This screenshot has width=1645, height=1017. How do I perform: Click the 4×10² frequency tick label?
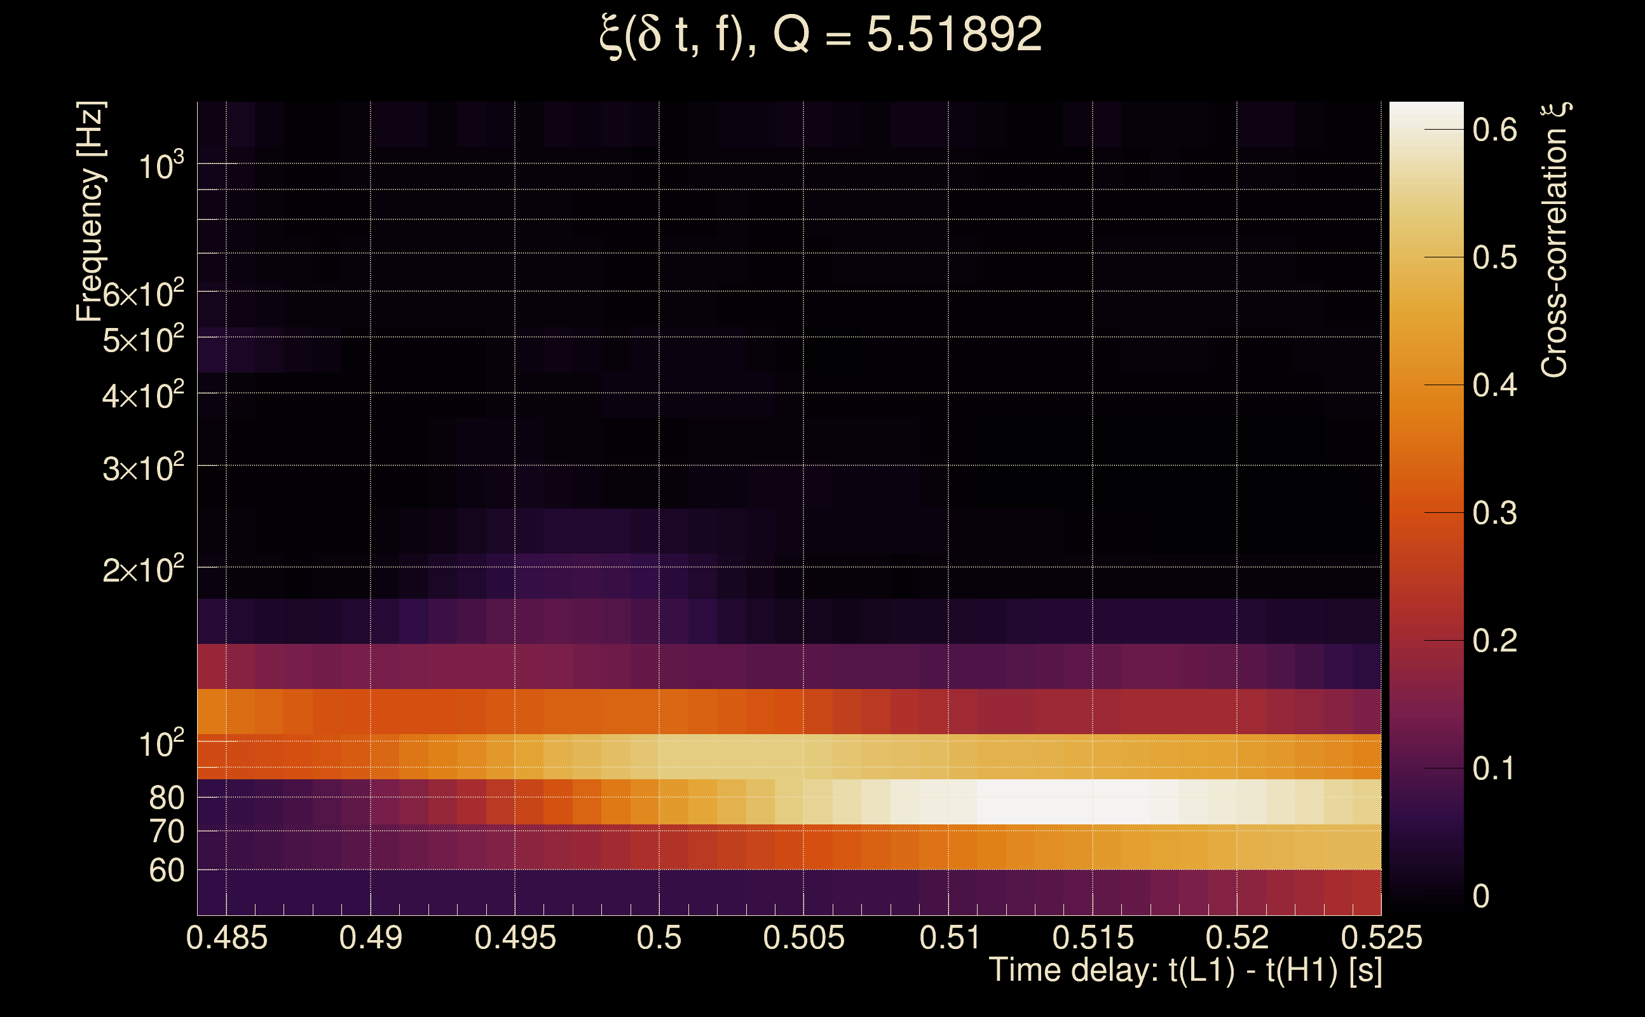coord(142,395)
